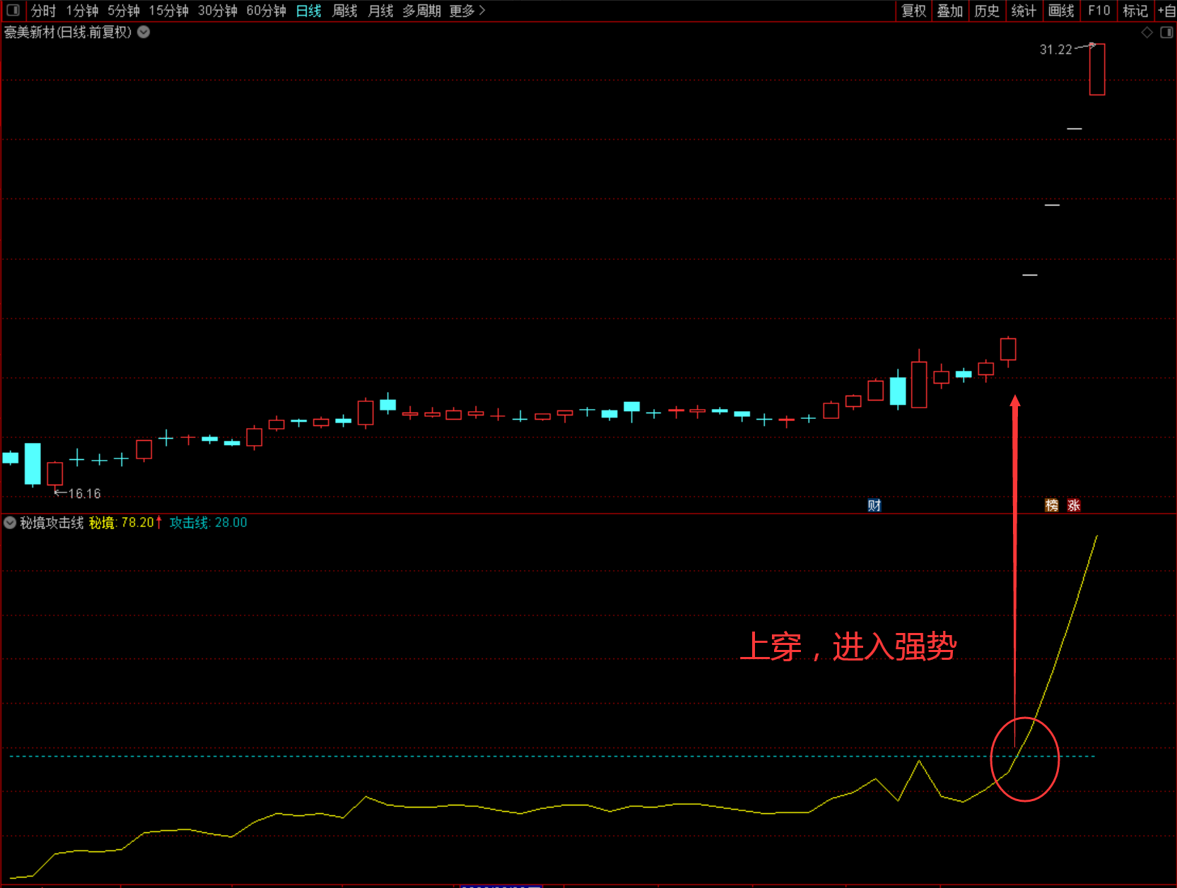The width and height of the screenshot is (1177, 888).
Task: Click the 攻击线: 28.00 indicator value
Action: [209, 523]
